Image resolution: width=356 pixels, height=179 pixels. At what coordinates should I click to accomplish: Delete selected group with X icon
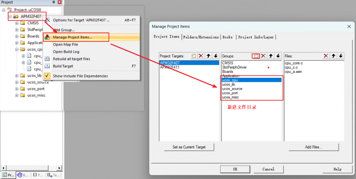pyautogui.click(x=263, y=56)
